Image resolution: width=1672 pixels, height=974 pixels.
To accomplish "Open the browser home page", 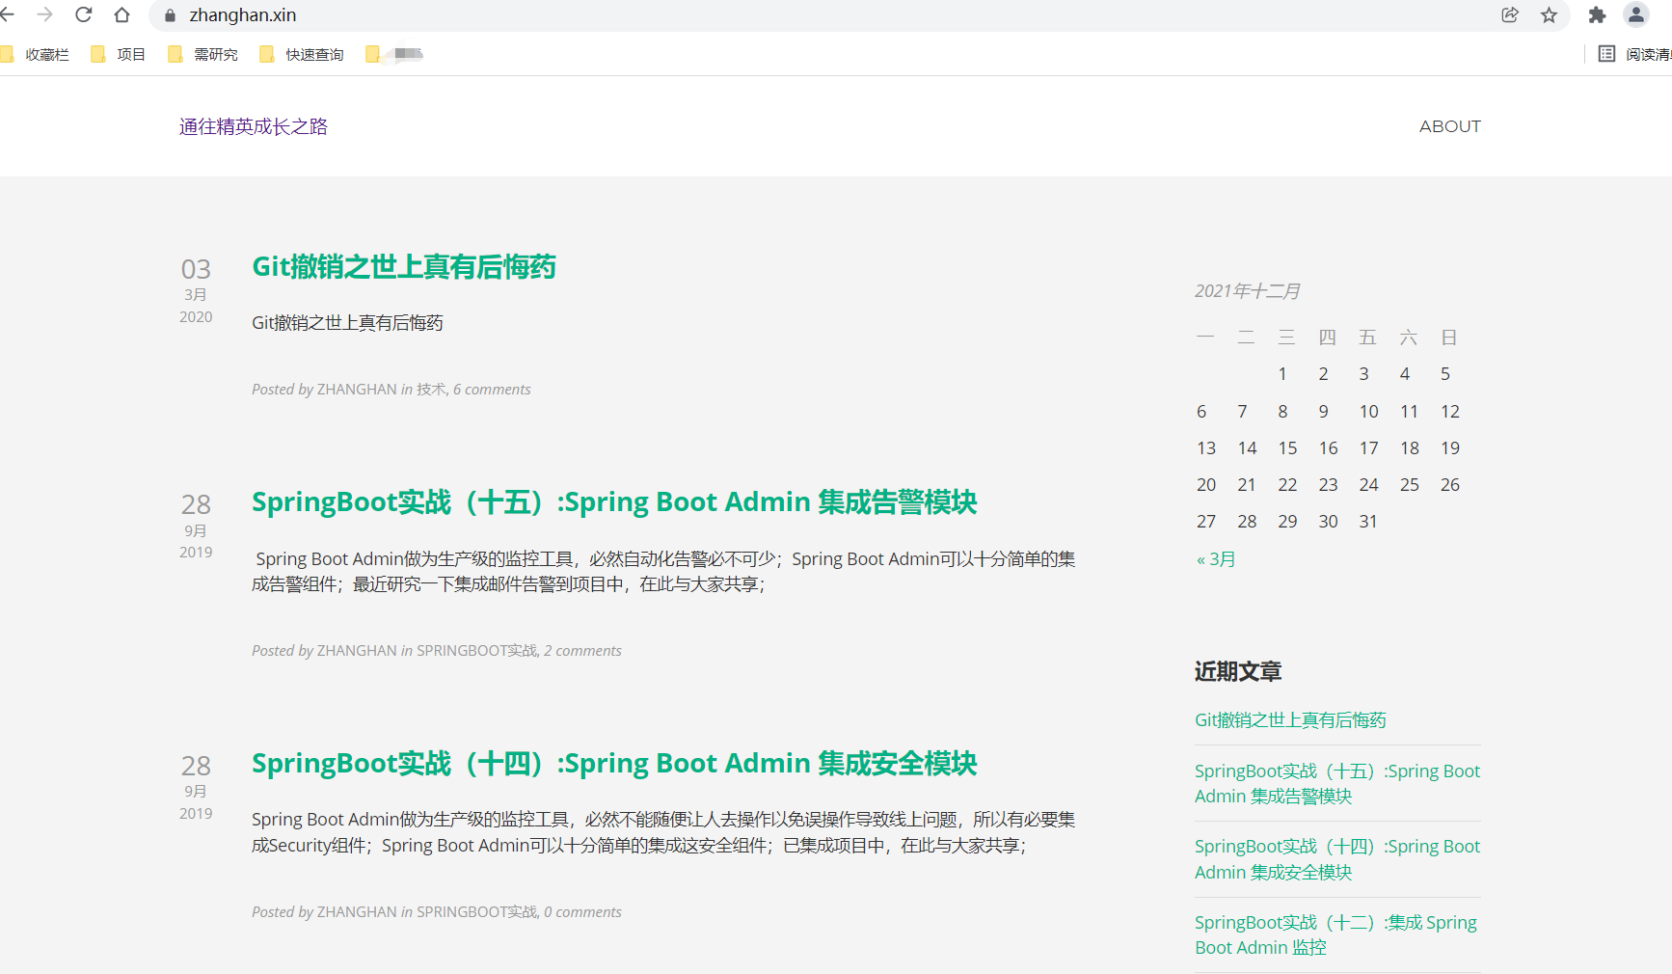I will (x=121, y=14).
